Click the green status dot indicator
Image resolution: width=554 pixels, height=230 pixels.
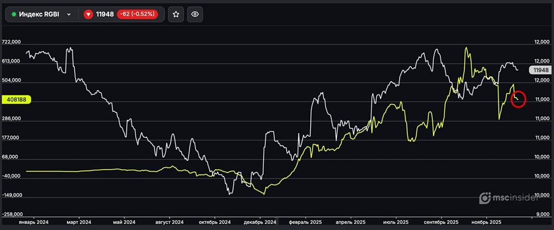[x=14, y=14]
